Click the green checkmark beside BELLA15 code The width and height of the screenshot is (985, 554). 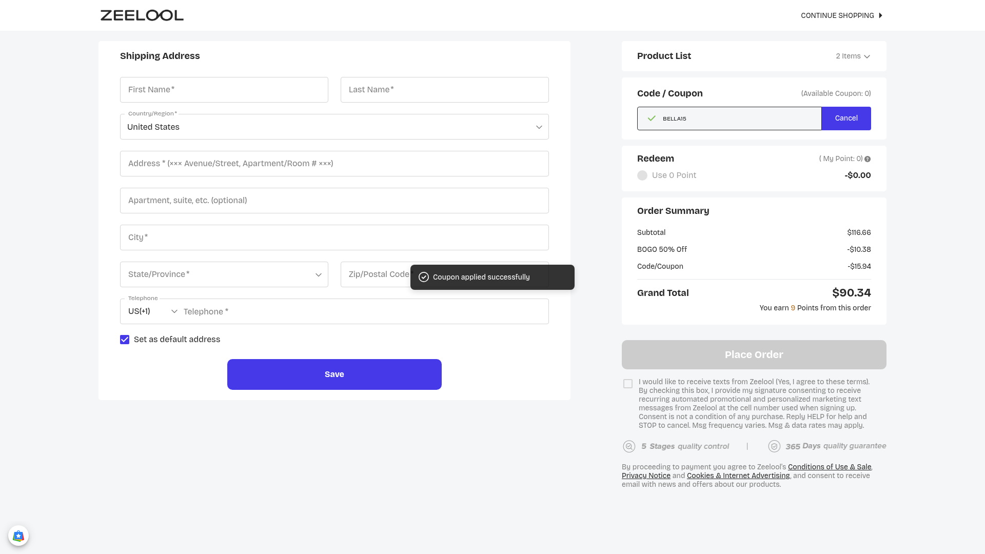[x=652, y=118]
